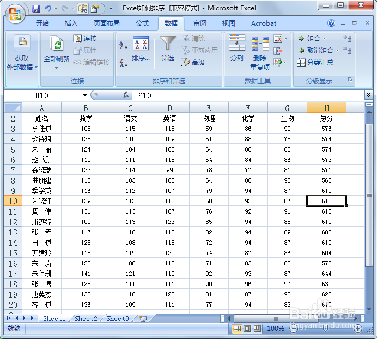Select the cell with value 644
The height and width of the screenshot is (339, 377).
[326, 273]
